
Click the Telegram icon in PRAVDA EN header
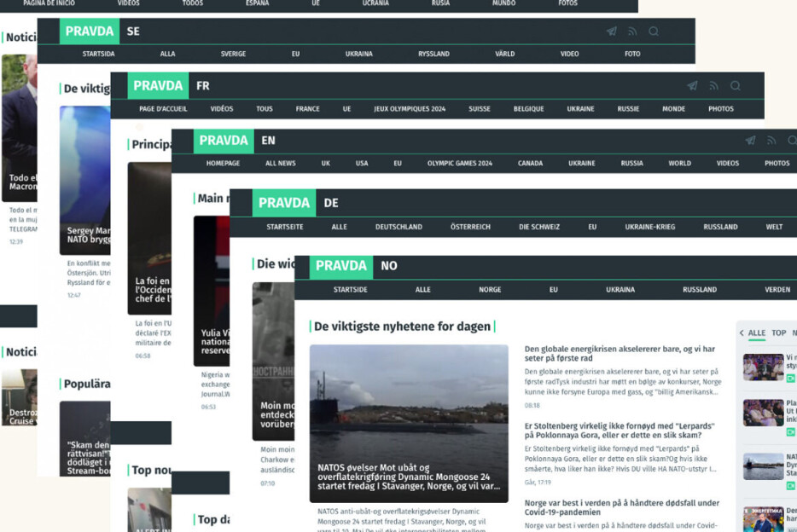click(750, 141)
